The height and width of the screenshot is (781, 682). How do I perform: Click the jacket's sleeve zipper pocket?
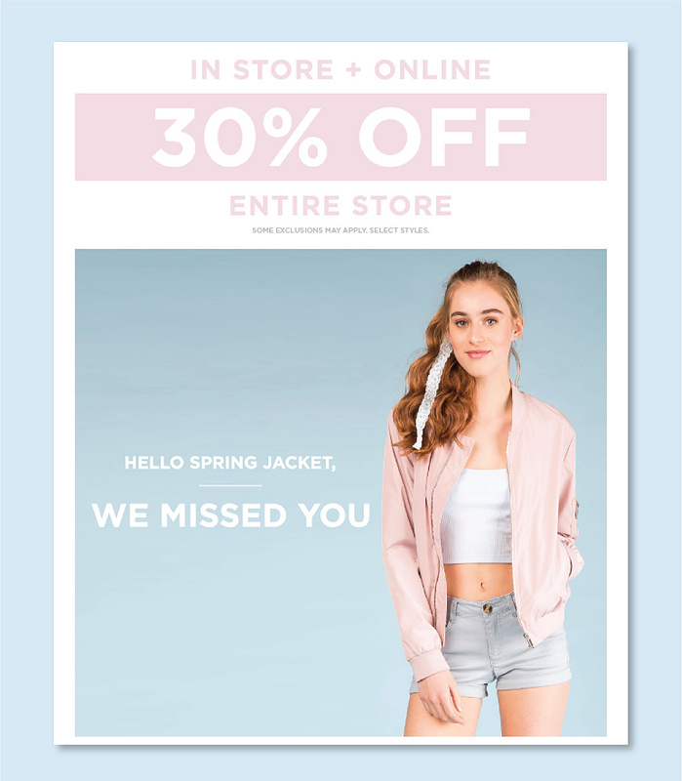[577, 508]
